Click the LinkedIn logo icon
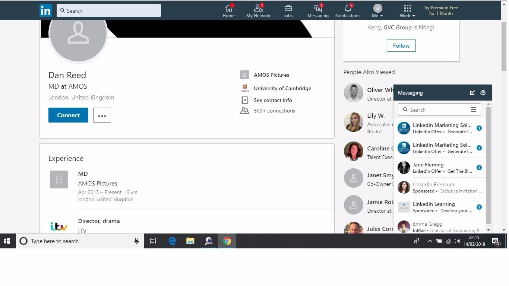Image resolution: width=509 pixels, height=286 pixels. point(46,10)
